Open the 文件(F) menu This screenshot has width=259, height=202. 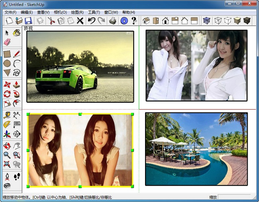tap(10, 12)
